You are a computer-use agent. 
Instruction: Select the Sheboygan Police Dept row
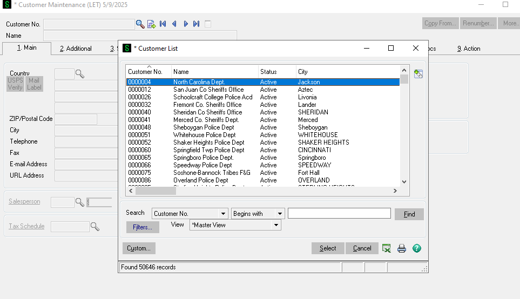click(204, 127)
